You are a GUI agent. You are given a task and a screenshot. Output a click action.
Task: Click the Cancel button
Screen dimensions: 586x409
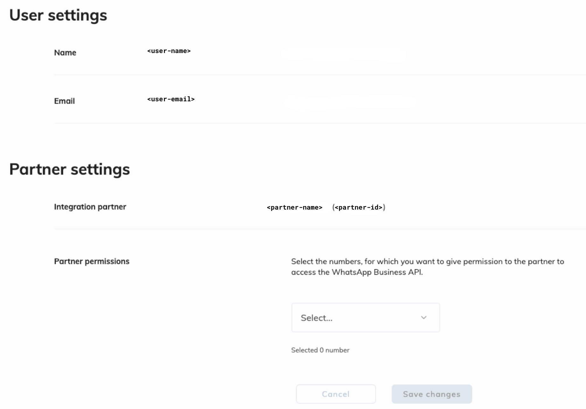[336, 394]
